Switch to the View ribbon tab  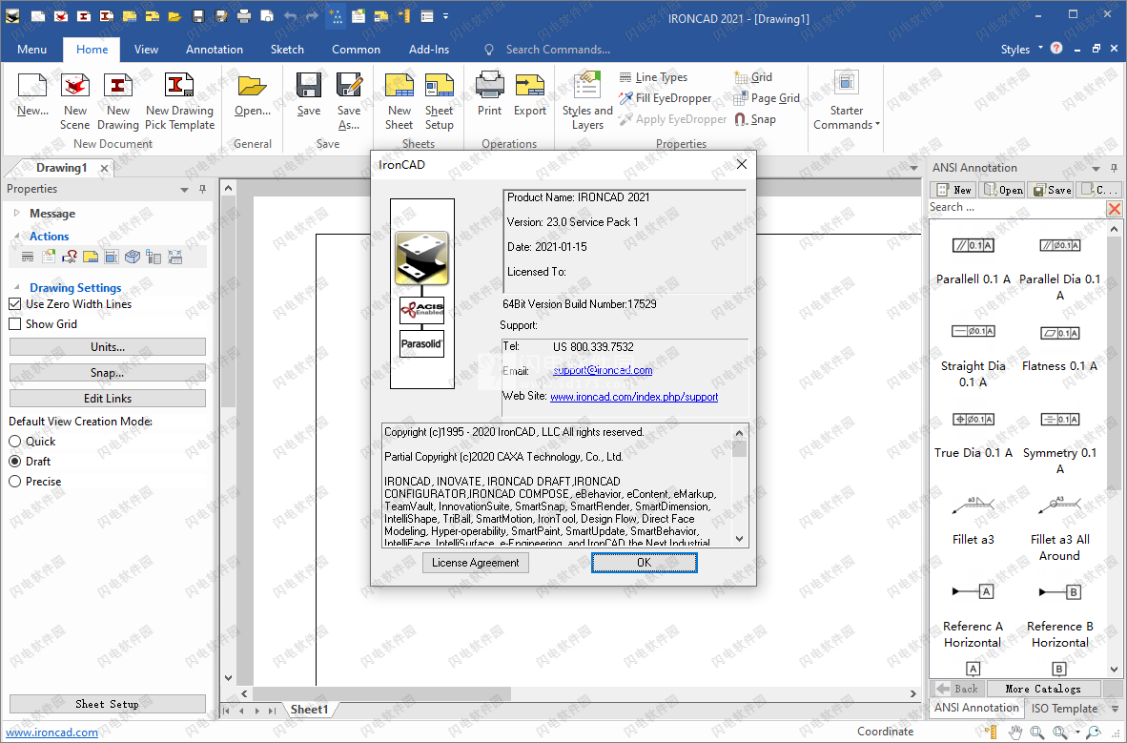point(146,49)
